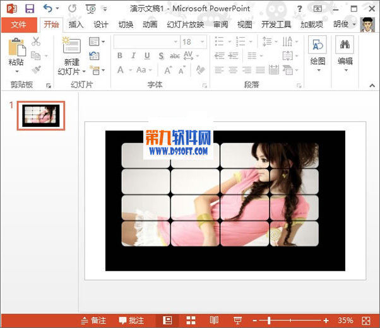This screenshot has width=380, height=328.
Task: Open Paragraph dialog launcher
Action: [x=299, y=85]
